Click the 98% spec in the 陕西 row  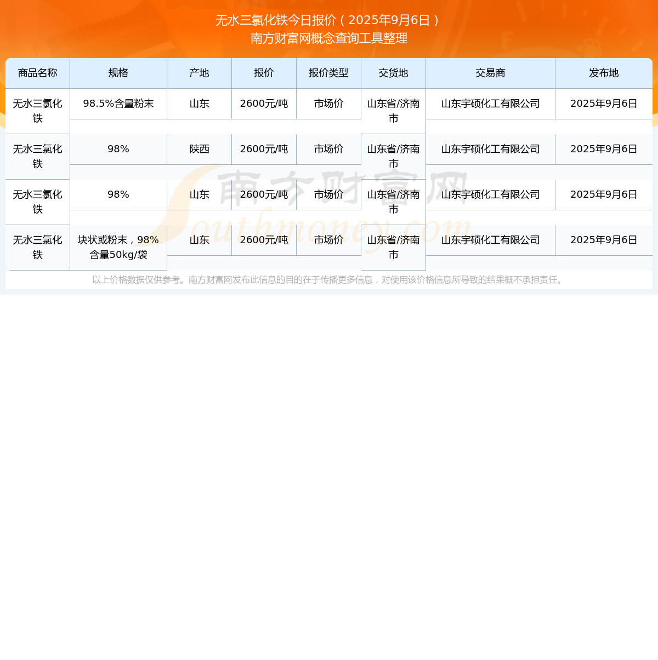tap(118, 149)
